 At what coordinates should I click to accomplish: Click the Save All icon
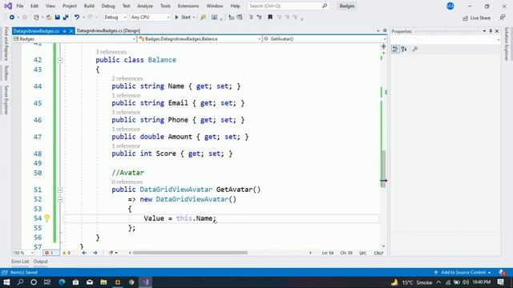[66, 18]
